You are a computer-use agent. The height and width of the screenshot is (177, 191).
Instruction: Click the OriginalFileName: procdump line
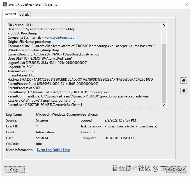click(x=29, y=42)
